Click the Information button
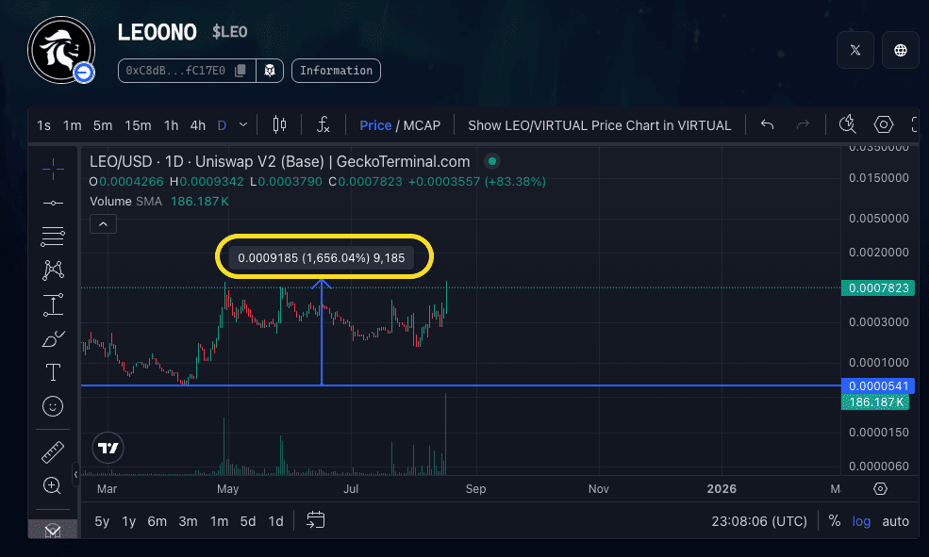This screenshot has width=929, height=557. [x=337, y=70]
